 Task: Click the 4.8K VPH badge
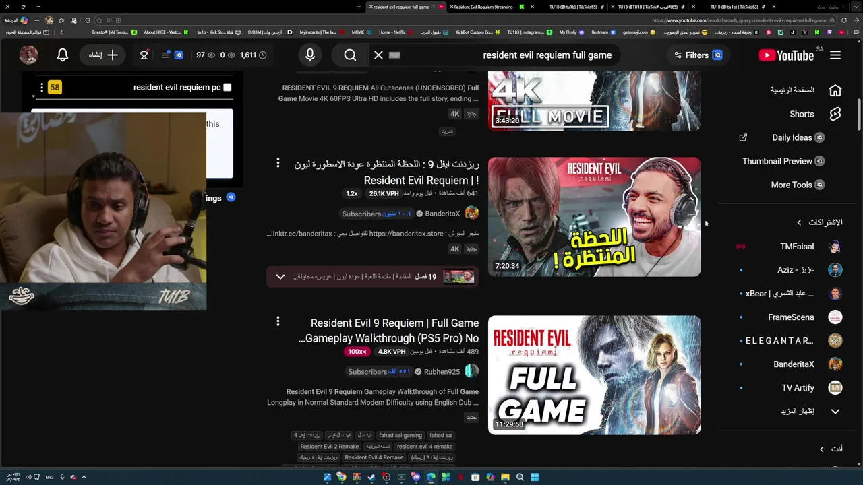click(x=392, y=352)
